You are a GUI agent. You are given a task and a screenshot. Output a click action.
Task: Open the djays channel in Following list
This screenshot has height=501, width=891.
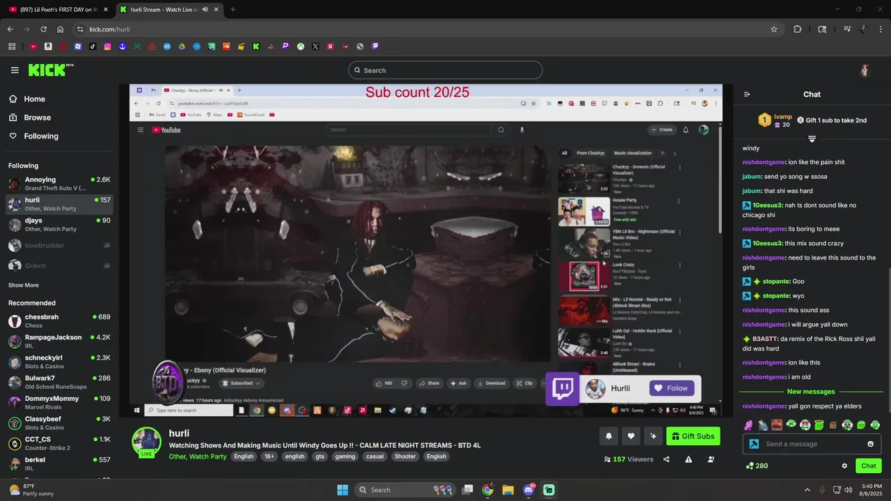(59, 225)
